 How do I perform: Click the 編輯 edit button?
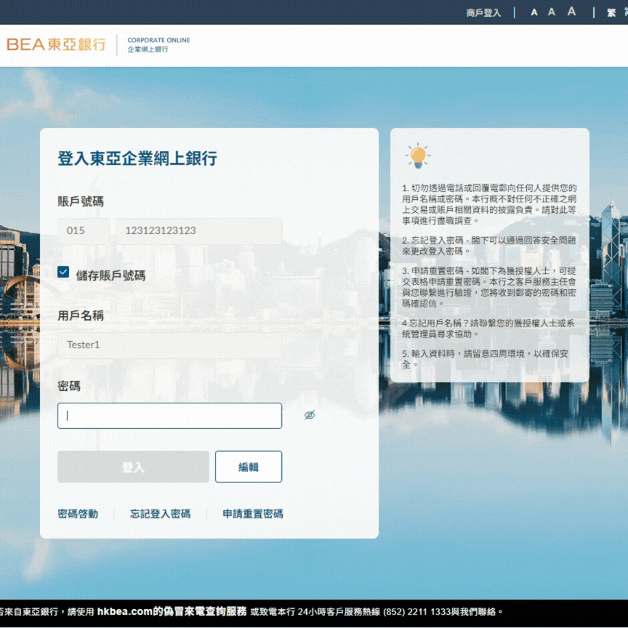249,467
